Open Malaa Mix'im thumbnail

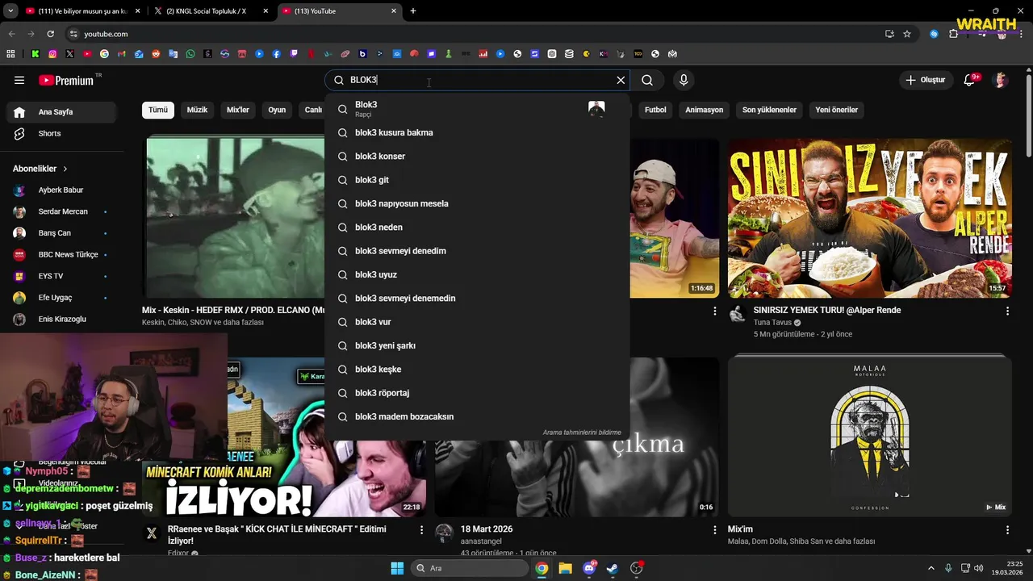870,437
